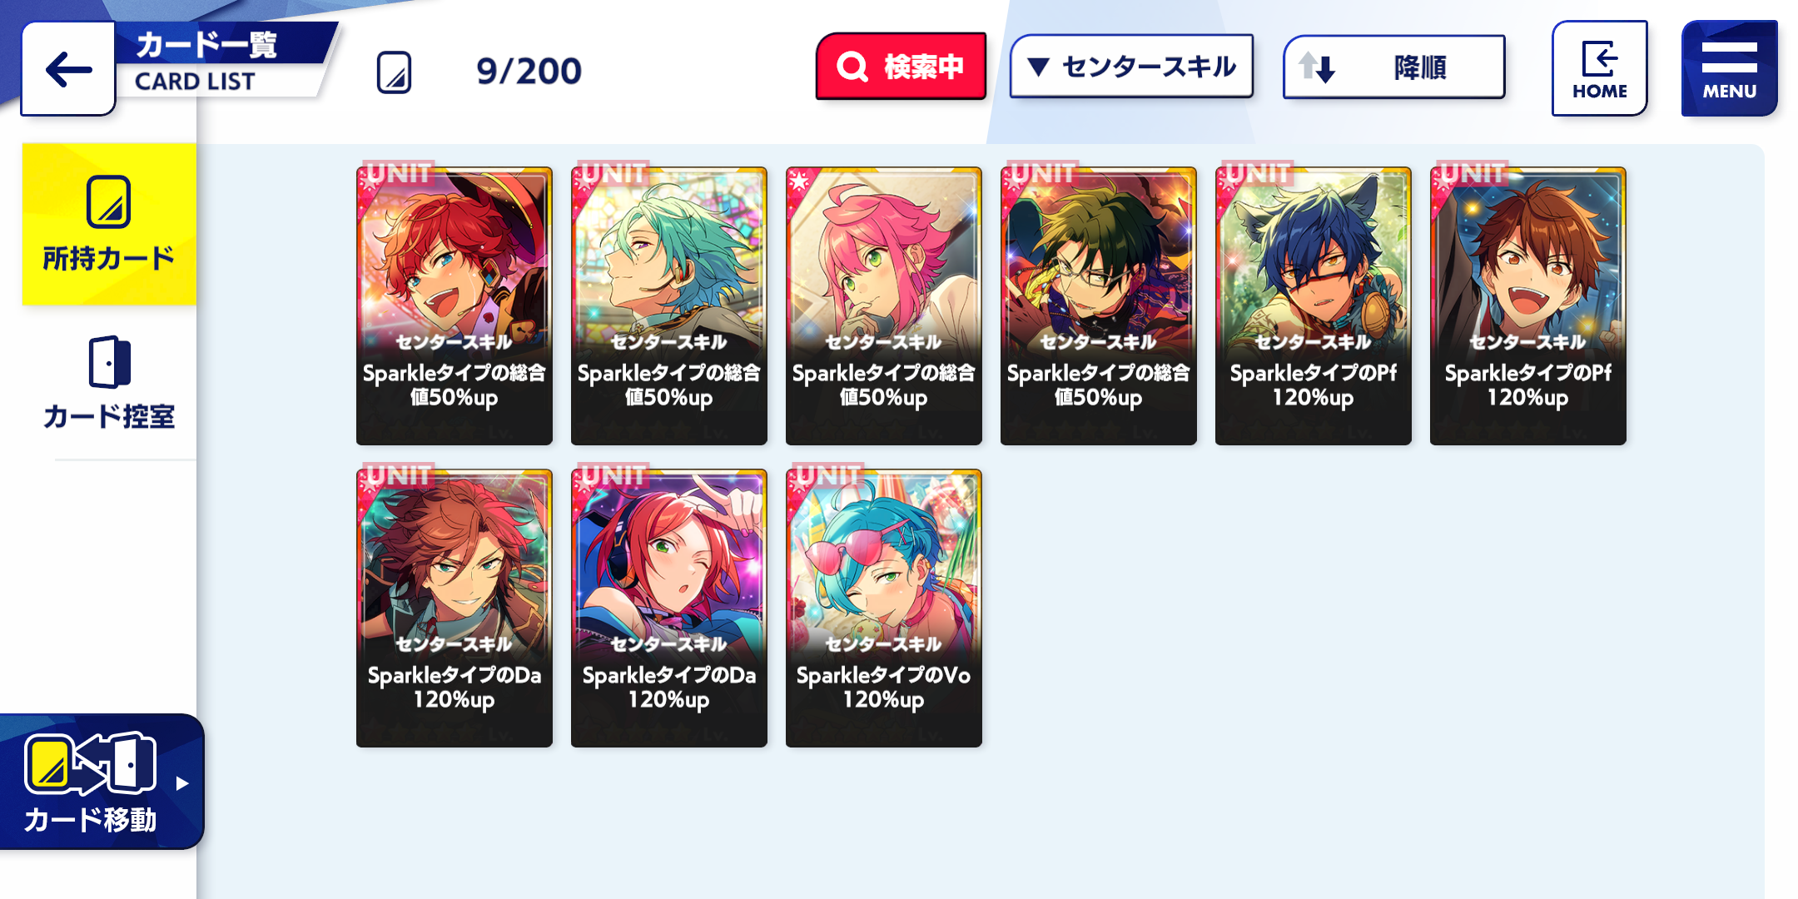Switch to the 所持カード tab
The height and width of the screenshot is (899, 1798).
109,224
